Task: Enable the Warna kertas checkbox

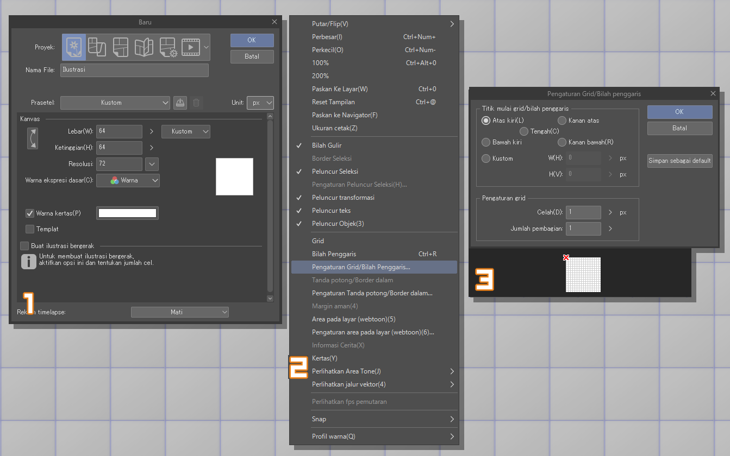Action: 30,213
